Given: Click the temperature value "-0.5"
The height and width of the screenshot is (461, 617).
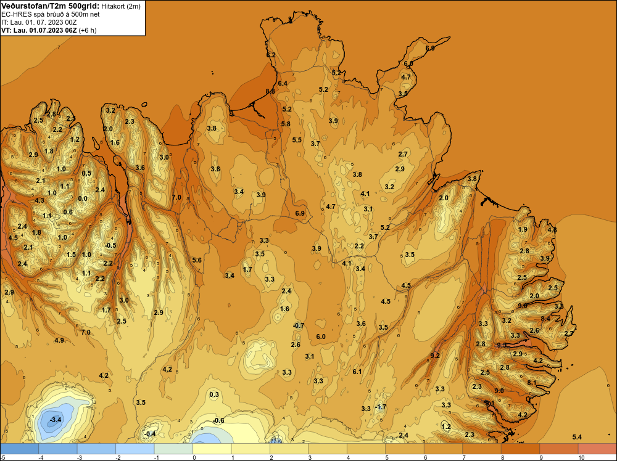Looking at the screenshot, I should (x=110, y=245).
